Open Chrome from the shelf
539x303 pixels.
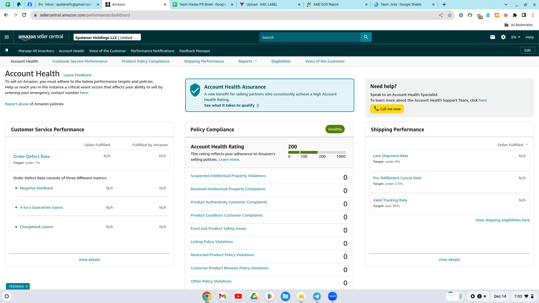pyautogui.click(x=207, y=296)
